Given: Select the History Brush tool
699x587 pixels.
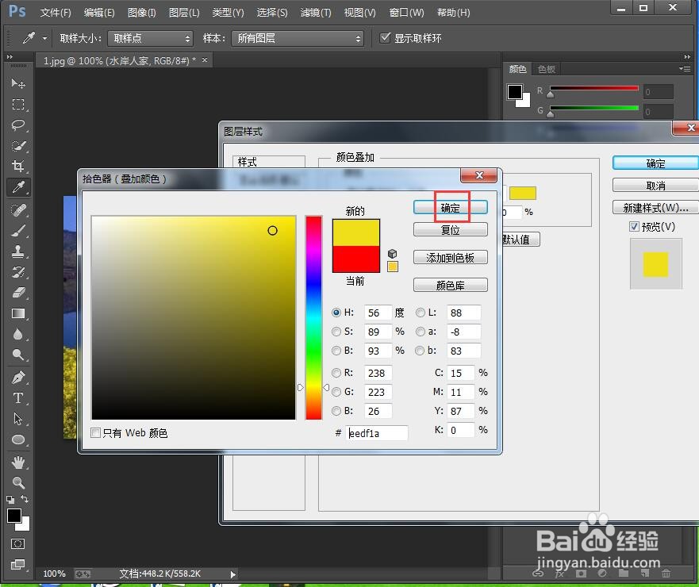Looking at the screenshot, I should (17, 272).
